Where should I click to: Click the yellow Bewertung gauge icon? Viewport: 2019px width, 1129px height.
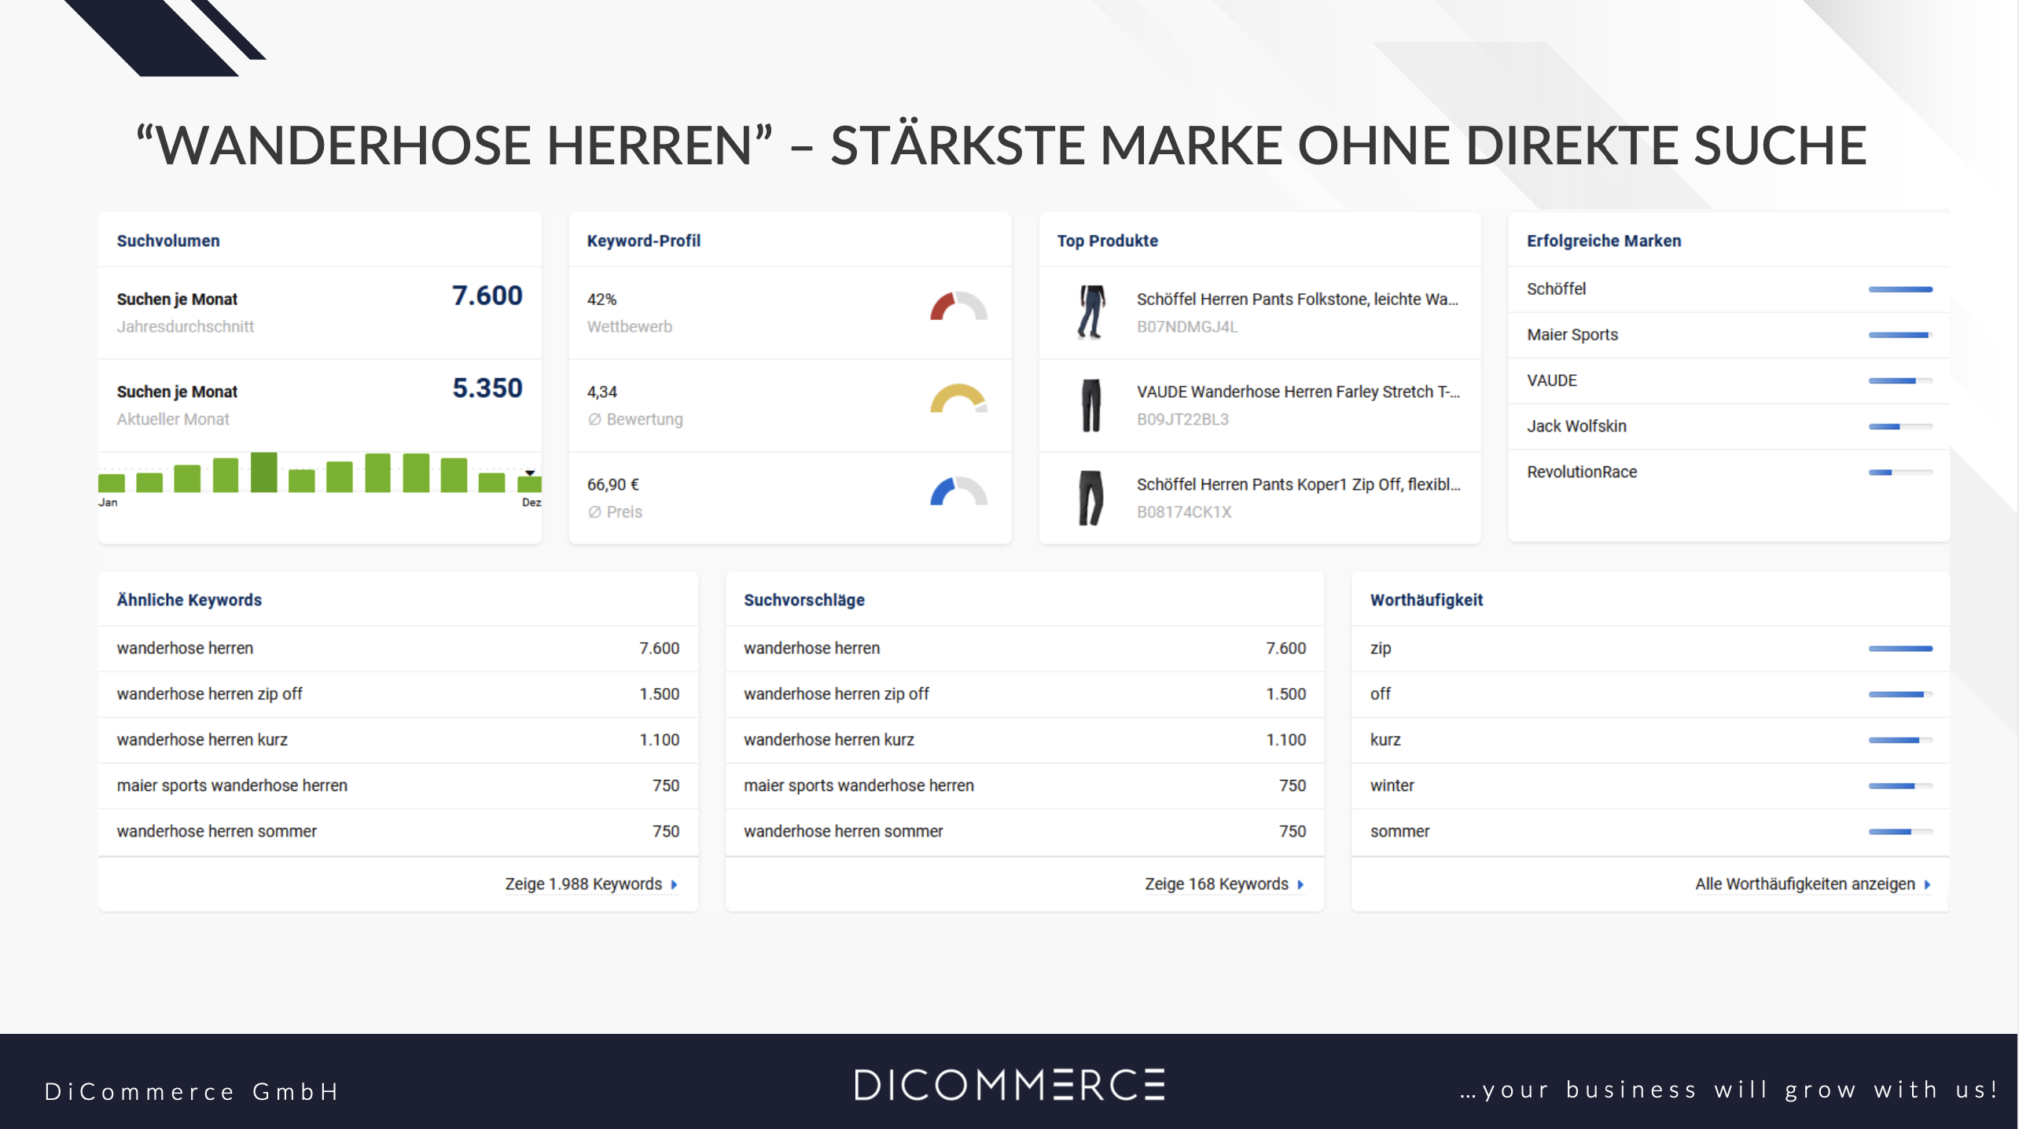(x=958, y=399)
